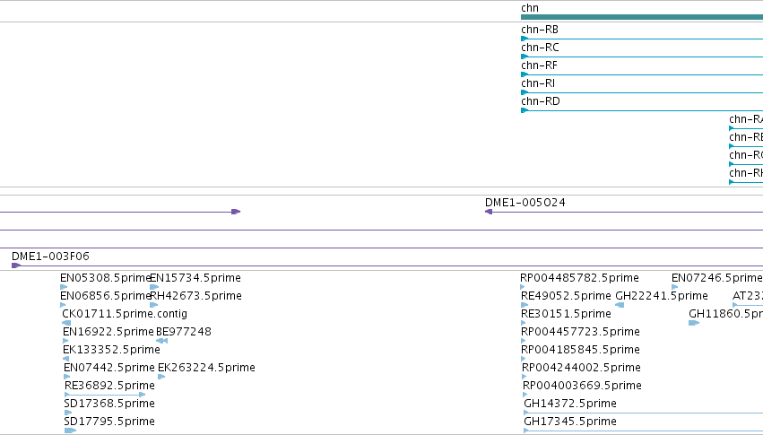Select the chn-RB transcript label
This screenshot has height=435, width=763.
tap(539, 30)
